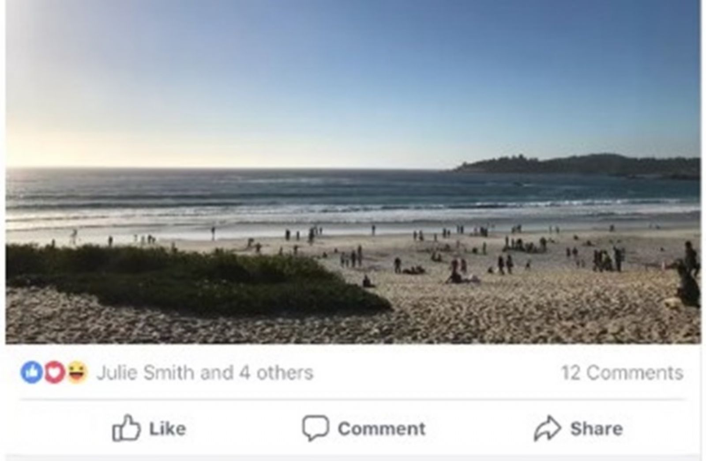The image size is (706, 461).
Task: Open the beach photo in full view
Action: pos(353,171)
